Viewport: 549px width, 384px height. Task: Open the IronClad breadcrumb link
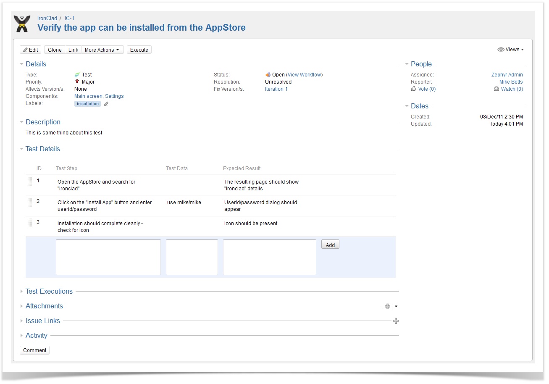(47, 18)
